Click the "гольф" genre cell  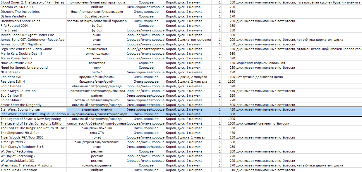click(97, 137)
